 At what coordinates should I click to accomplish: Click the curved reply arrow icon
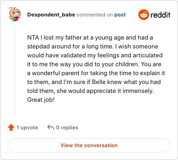(x=51, y=127)
